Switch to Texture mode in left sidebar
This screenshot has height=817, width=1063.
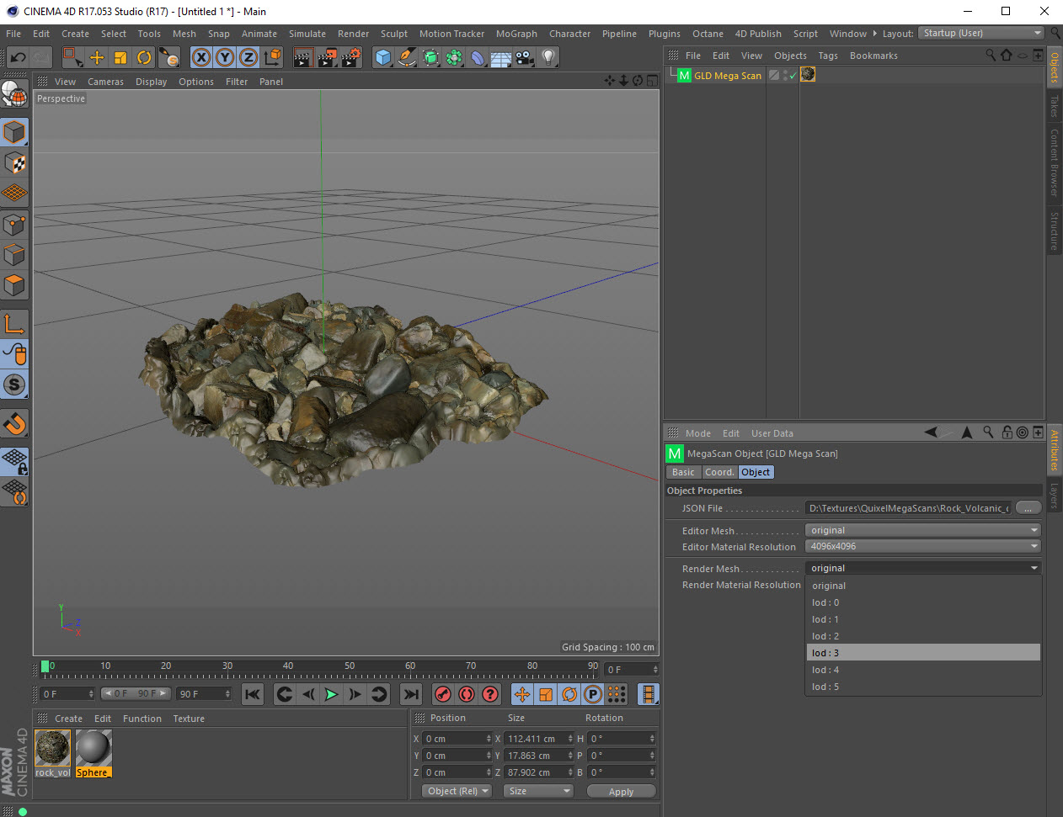click(14, 162)
